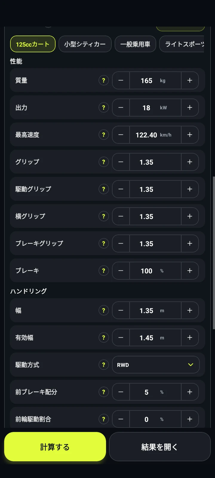This screenshot has height=478, width=215.
Task: Edit the 最高速度 value field
Action: (155, 135)
